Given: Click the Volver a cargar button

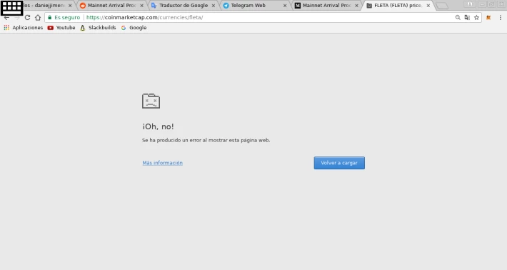Looking at the screenshot, I should 339,163.
